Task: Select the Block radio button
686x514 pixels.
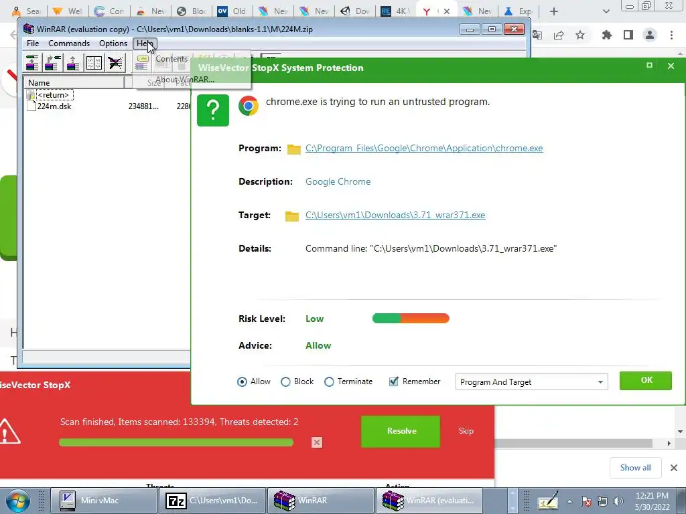Action: (285, 382)
